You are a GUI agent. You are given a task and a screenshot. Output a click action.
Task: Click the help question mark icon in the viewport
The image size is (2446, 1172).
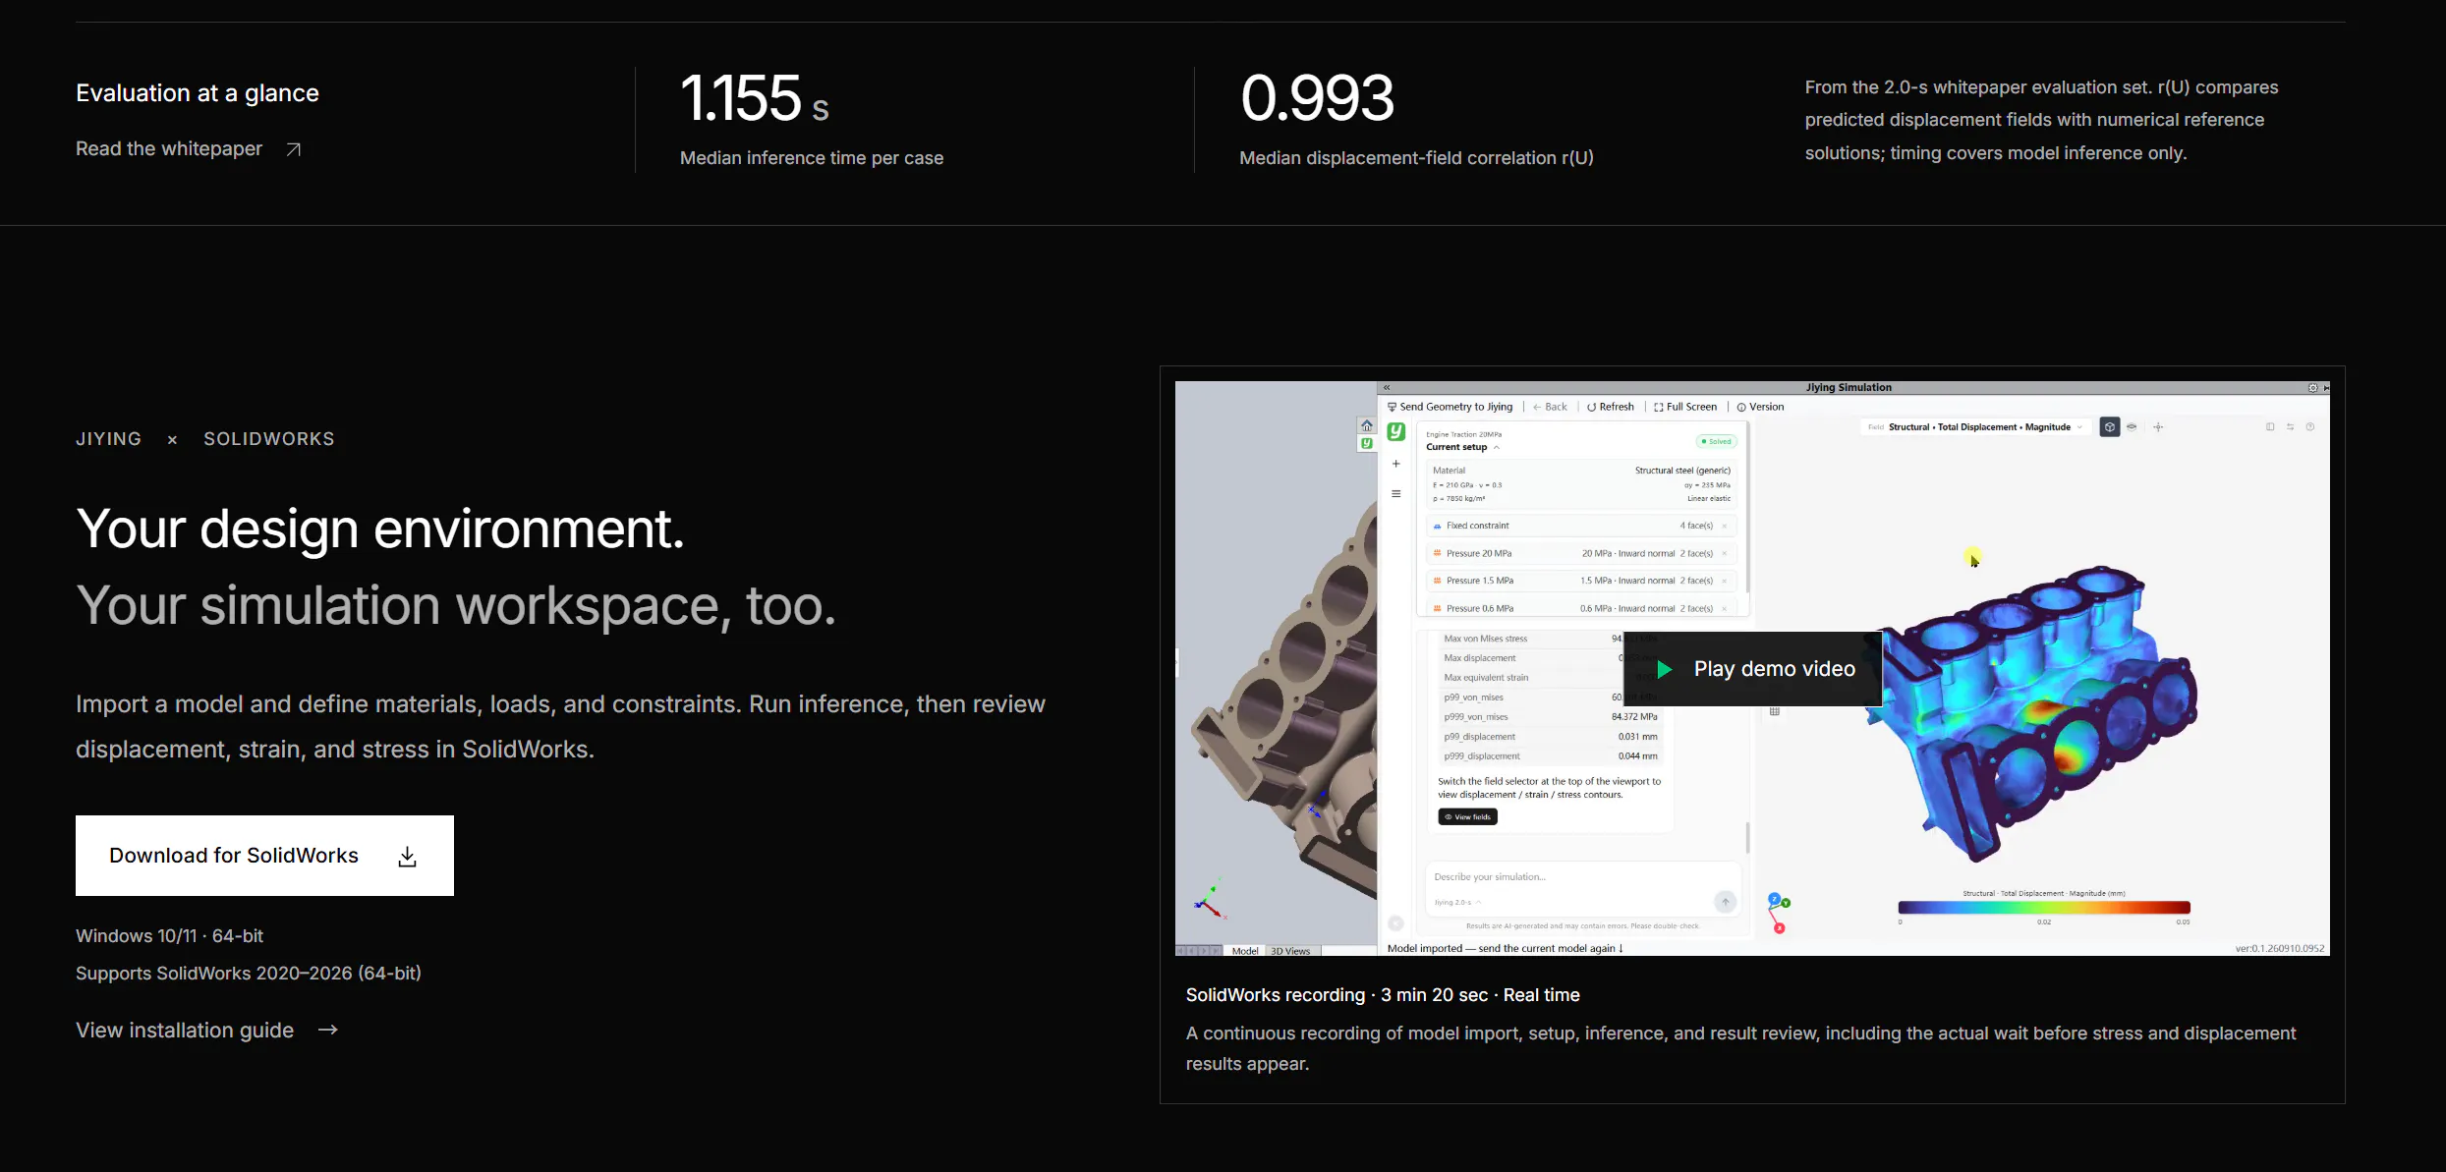2310,427
